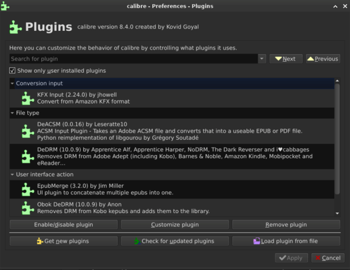Click the Remove plugin button
Viewport: 350px width, 270px height.
pyautogui.click(x=286, y=225)
